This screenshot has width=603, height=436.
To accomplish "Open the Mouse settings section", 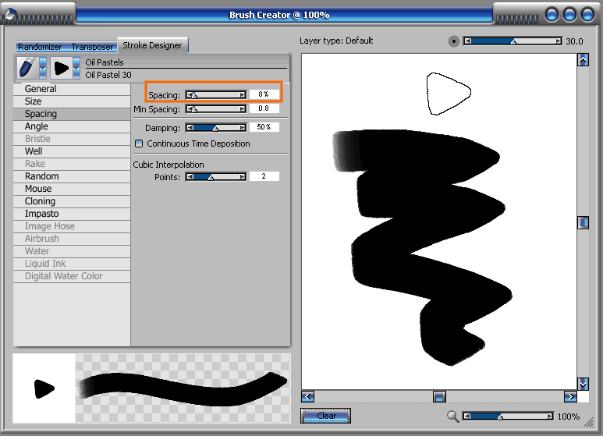I will tap(72, 189).
